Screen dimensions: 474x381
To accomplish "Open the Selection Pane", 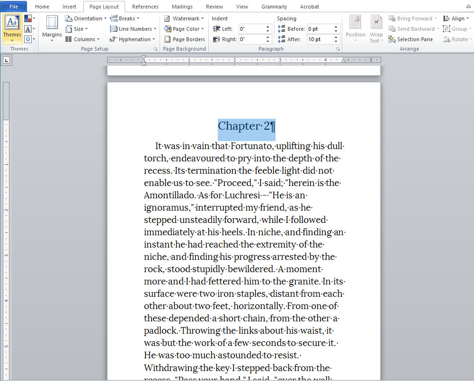I will click(410, 39).
